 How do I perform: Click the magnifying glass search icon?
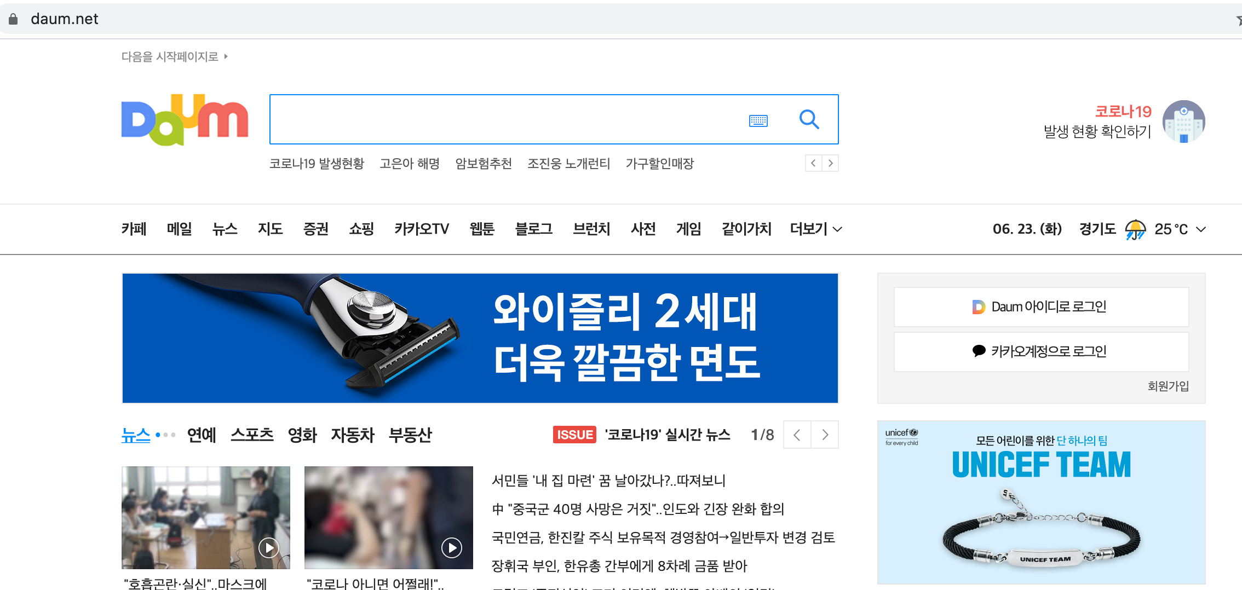click(x=809, y=119)
